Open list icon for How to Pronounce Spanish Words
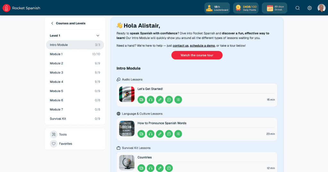Screen dimensions: 328x172 point(178,134)
